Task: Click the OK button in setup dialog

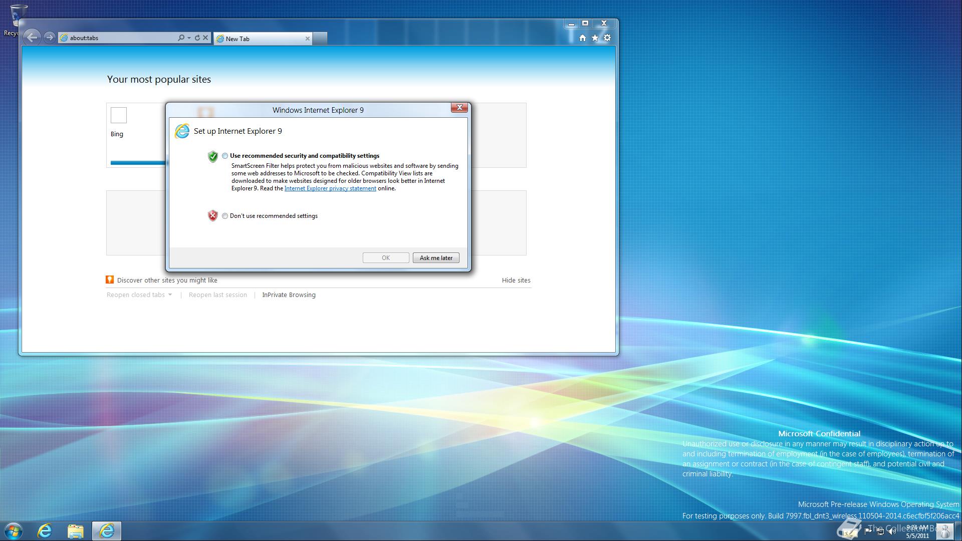Action: 386,258
